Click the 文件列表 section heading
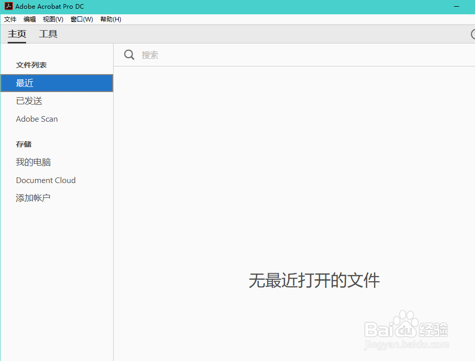This screenshot has height=361, width=475. 31,65
